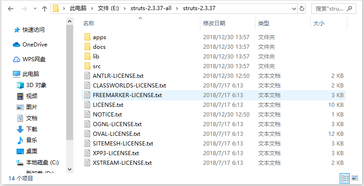The height and width of the screenshot is (186, 364).
Task: Go back with the back arrow
Action: click(x=11, y=9)
